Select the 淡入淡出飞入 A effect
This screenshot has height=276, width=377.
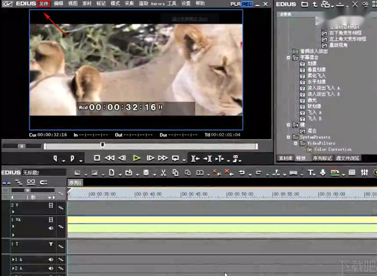point(323,88)
